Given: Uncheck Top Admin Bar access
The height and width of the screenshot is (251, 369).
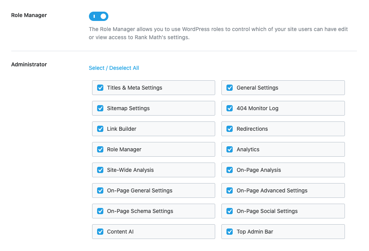Looking at the screenshot, I should tap(230, 232).
